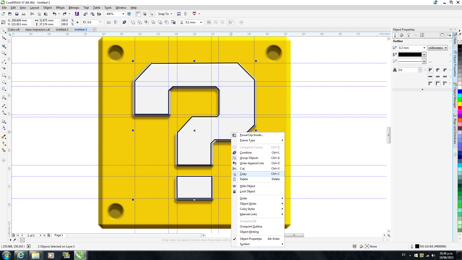Select the Artistic Media tool

[x=4, y=68]
